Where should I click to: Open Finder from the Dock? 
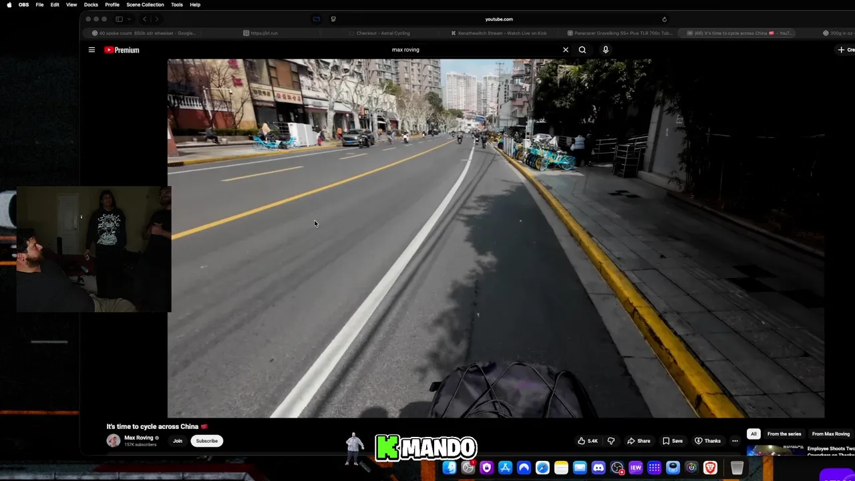click(450, 468)
